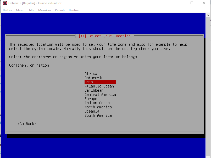
Task: Choose North America as location
Action: [98, 107]
